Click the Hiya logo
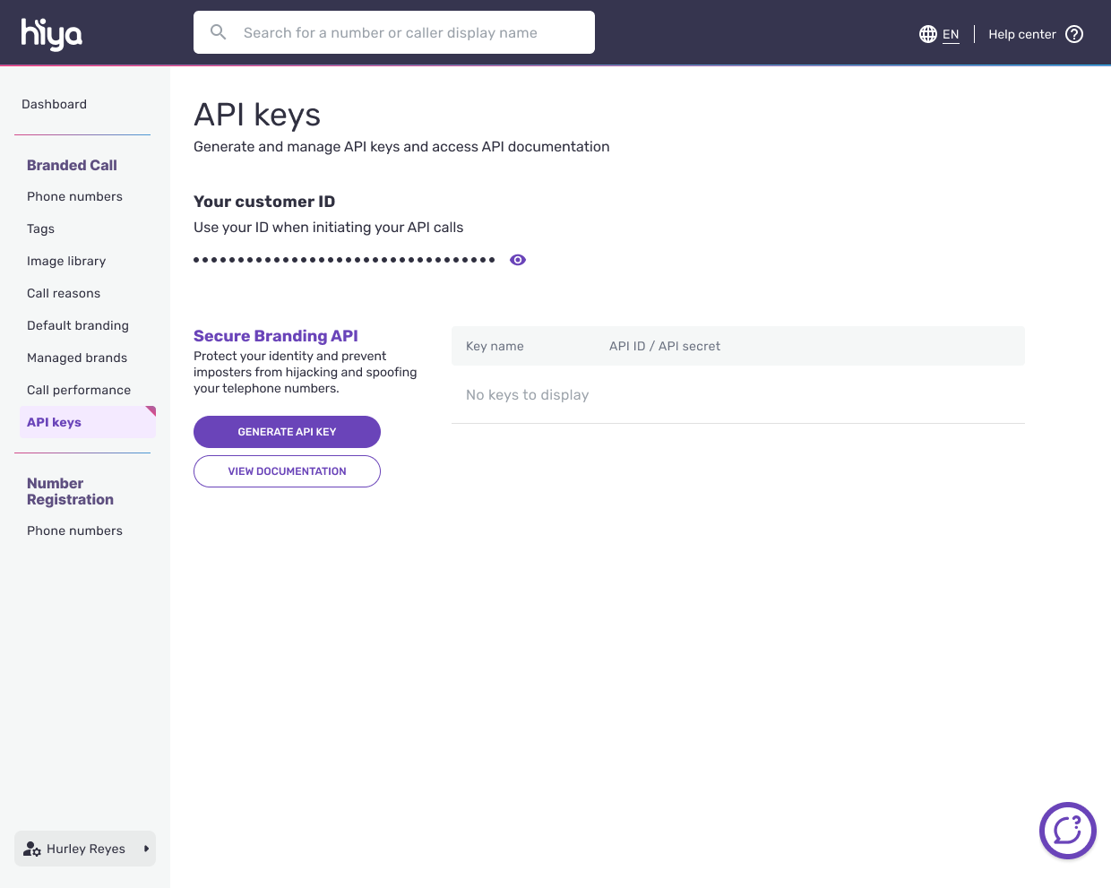Viewport: 1111px width, 888px height. (x=52, y=34)
